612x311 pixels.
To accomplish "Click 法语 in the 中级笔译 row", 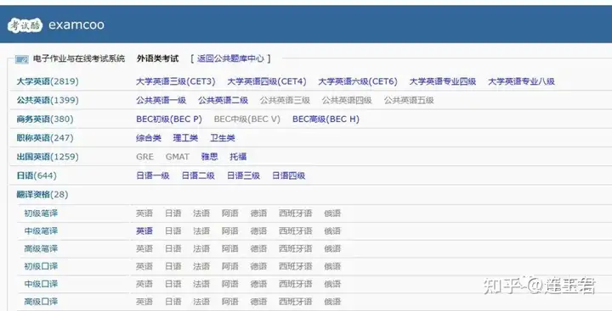I will click(x=201, y=230).
